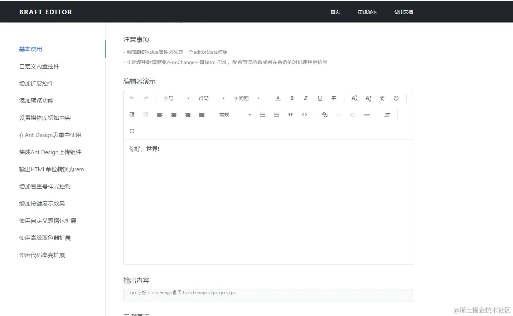Toggle fullscreen editor mode

coord(132,131)
